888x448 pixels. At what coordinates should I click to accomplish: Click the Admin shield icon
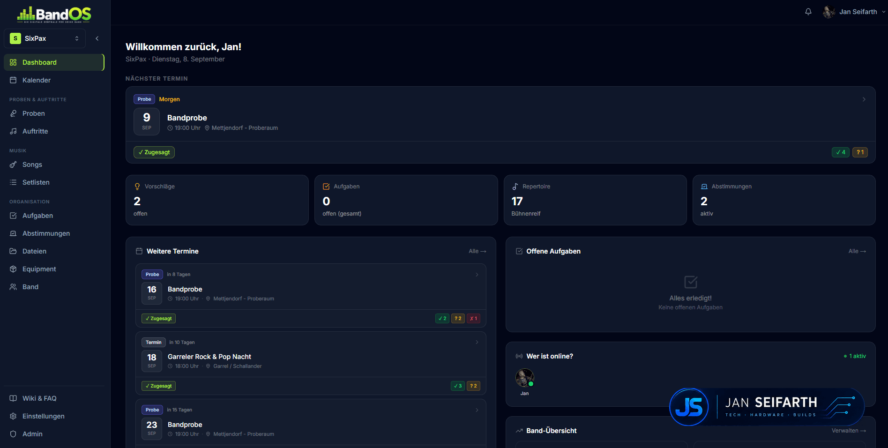pos(13,434)
